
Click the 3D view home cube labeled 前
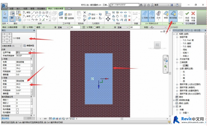(157, 45)
